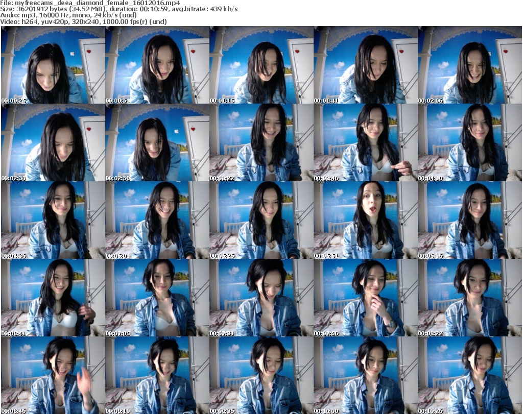Image resolution: width=523 pixels, height=414 pixels.
Task: Choose the thumbnail marked 00:02:30
Action: point(53,142)
